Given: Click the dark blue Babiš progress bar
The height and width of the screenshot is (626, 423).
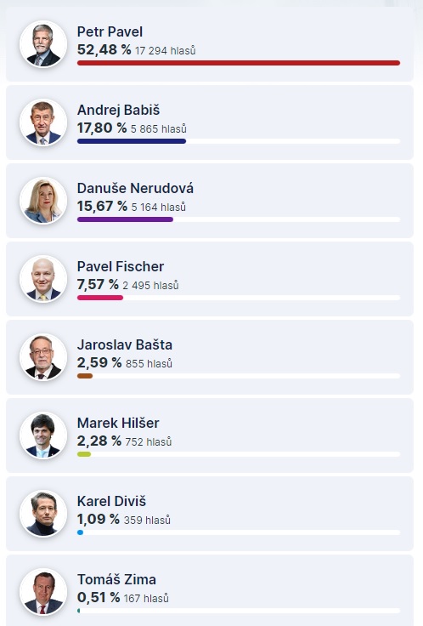Looking at the screenshot, I should pos(132,141).
